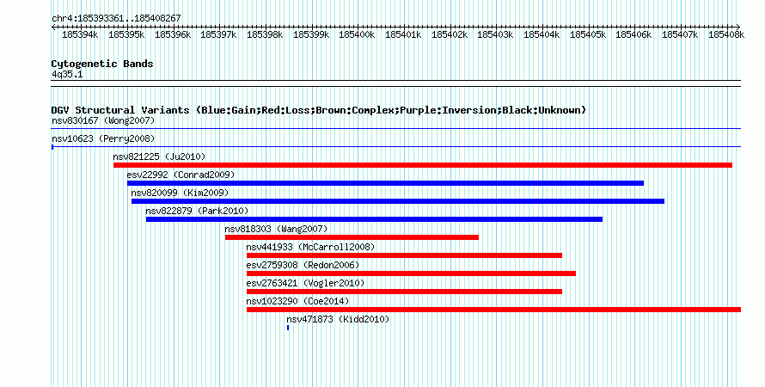Click ruler tick label 185403k
The width and height of the screenshot is (765, 387).
[495, 35]
